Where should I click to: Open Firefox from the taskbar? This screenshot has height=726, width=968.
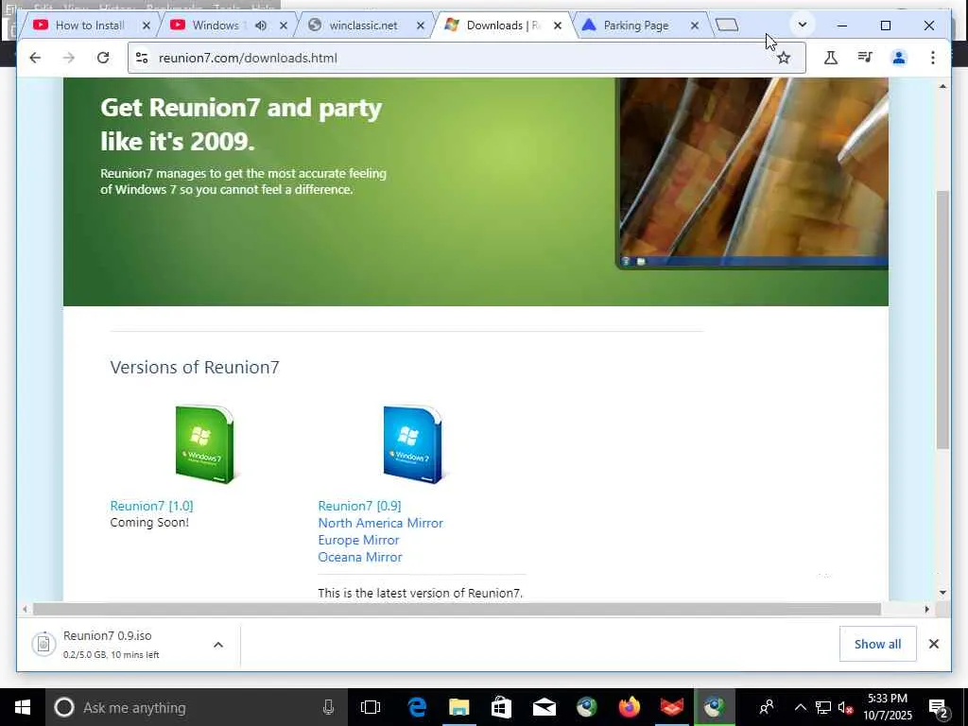tap(629, 707)
